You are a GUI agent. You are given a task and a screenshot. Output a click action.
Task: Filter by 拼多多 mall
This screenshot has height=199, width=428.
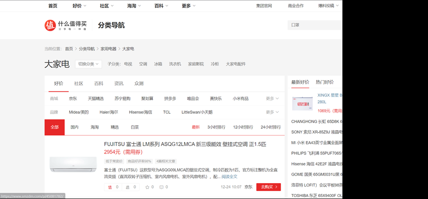click(170, 99)
